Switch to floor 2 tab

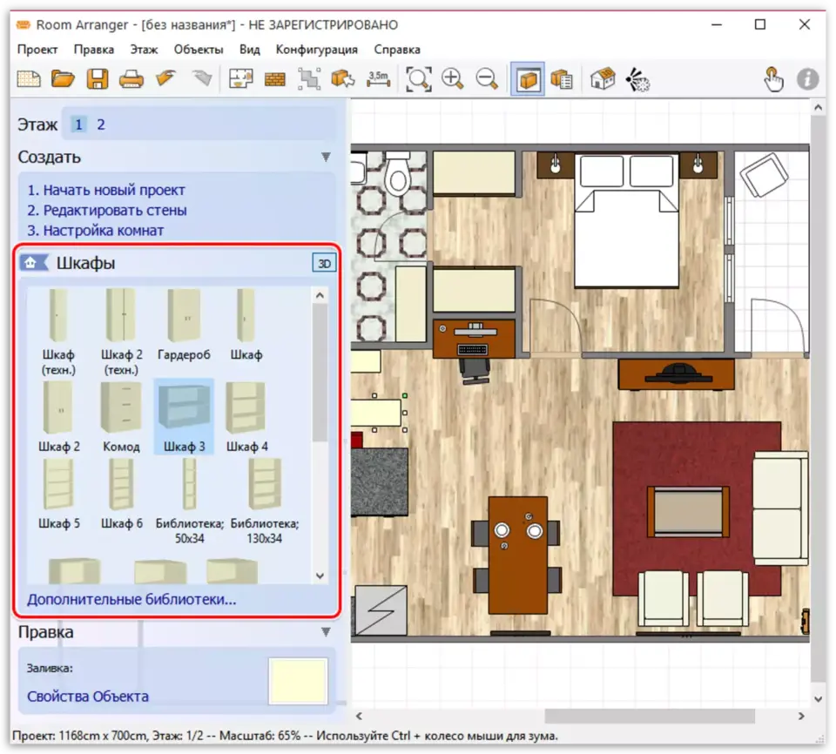(101, 125)
